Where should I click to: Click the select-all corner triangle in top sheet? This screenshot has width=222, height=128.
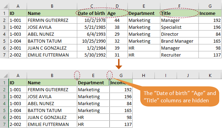(6, 6)
